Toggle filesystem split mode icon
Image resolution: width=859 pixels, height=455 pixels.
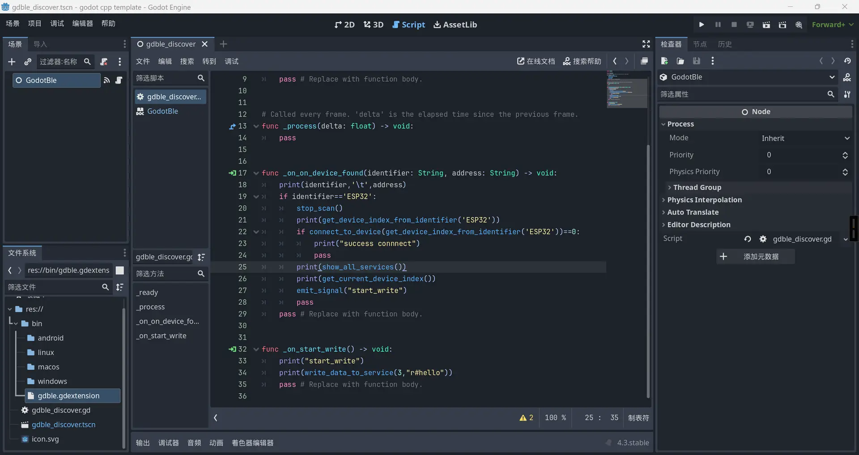120,270
